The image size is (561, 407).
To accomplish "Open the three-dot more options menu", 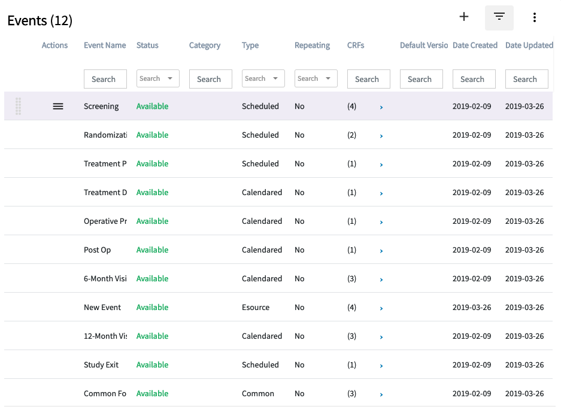I will (x=534, y=18).
